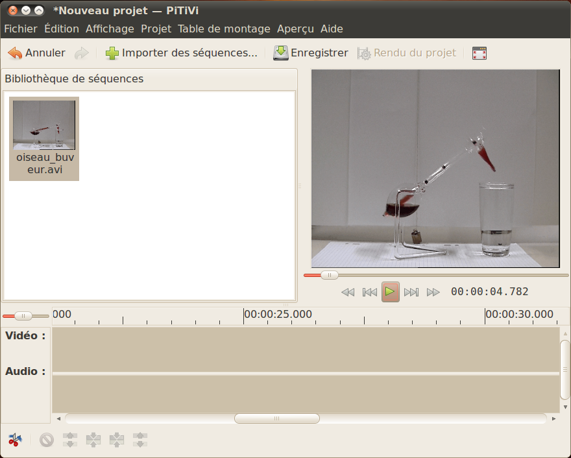Click the preview seek slider handle

[x=330, y=275]
